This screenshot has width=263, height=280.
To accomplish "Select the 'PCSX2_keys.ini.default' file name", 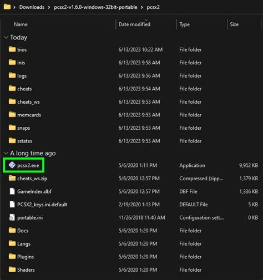I will (x=42, y=205).
